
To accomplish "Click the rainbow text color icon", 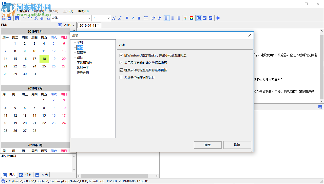I will click(x=192, y=18).
